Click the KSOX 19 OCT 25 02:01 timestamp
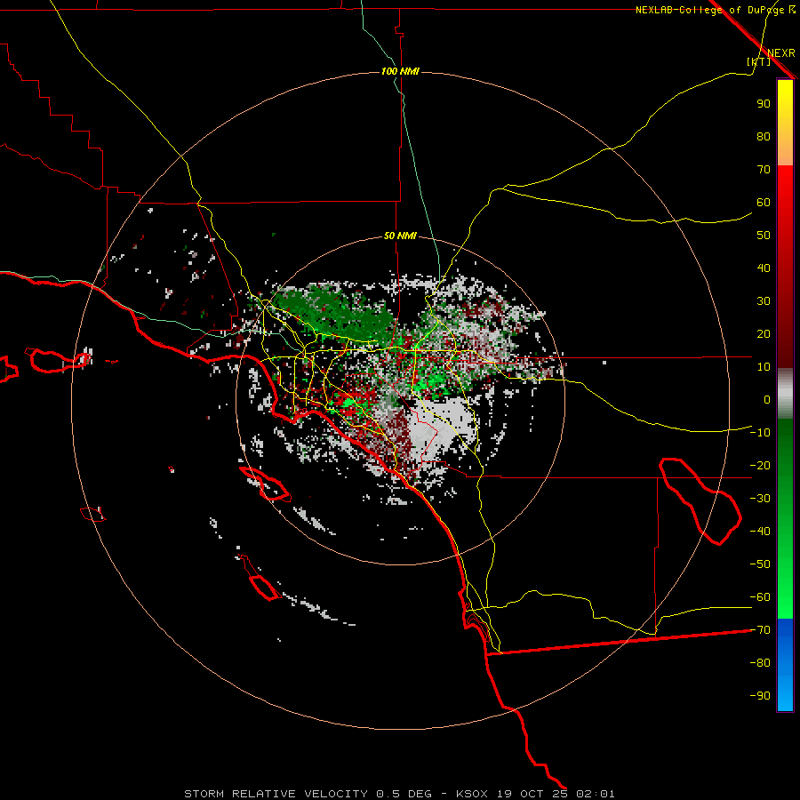This screenshot has width=800, height=800. [x=535, y=794]
